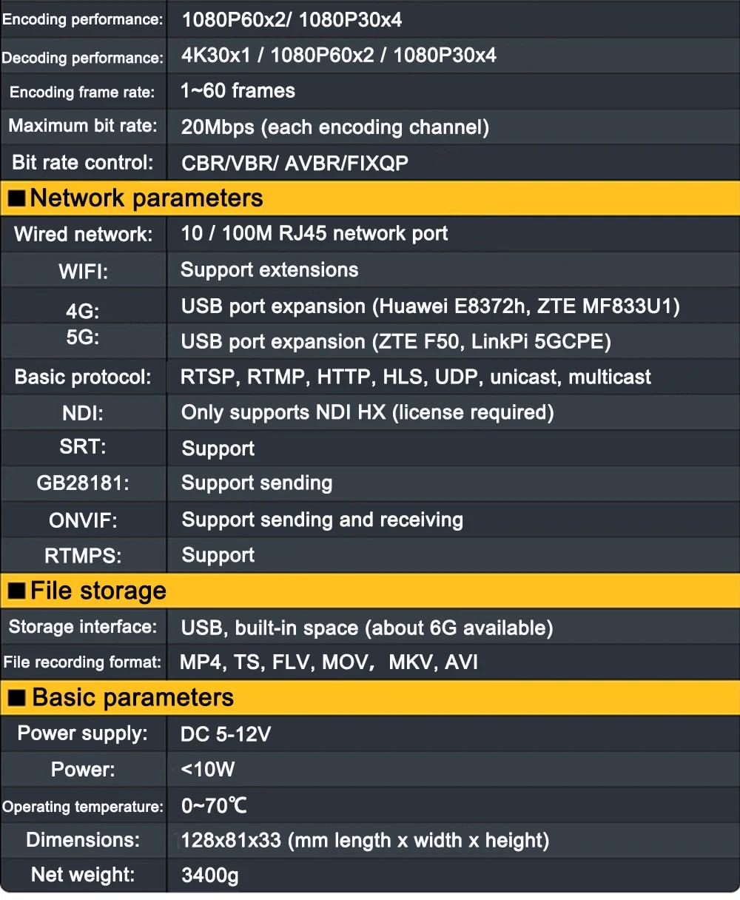Select the File storage section header
Image resolution: width=740 pixels, height=900 pixels.
point(98,591)
